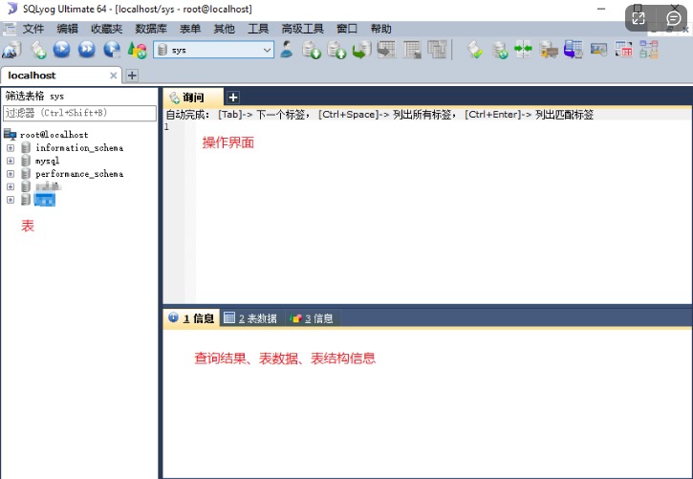This screenshot has height=479, width=693.
Task: Click the database with truck migration icon
Action: point(549,50)
